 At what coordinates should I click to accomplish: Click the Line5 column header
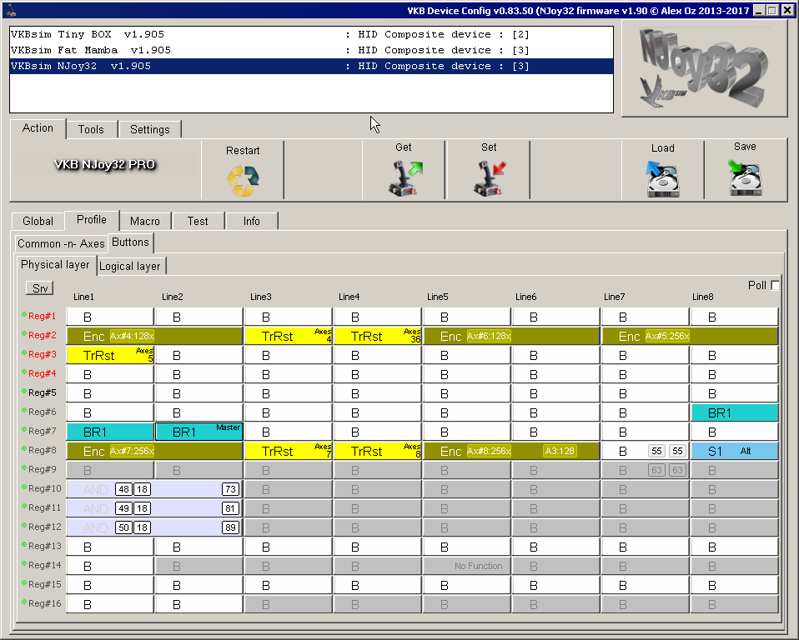(x=438, y=297)
